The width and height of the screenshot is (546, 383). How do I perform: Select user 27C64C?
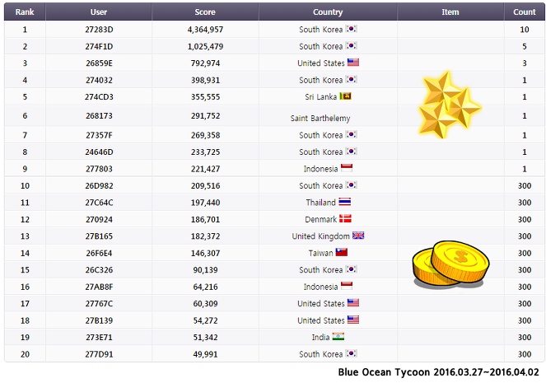pos(100,203)
